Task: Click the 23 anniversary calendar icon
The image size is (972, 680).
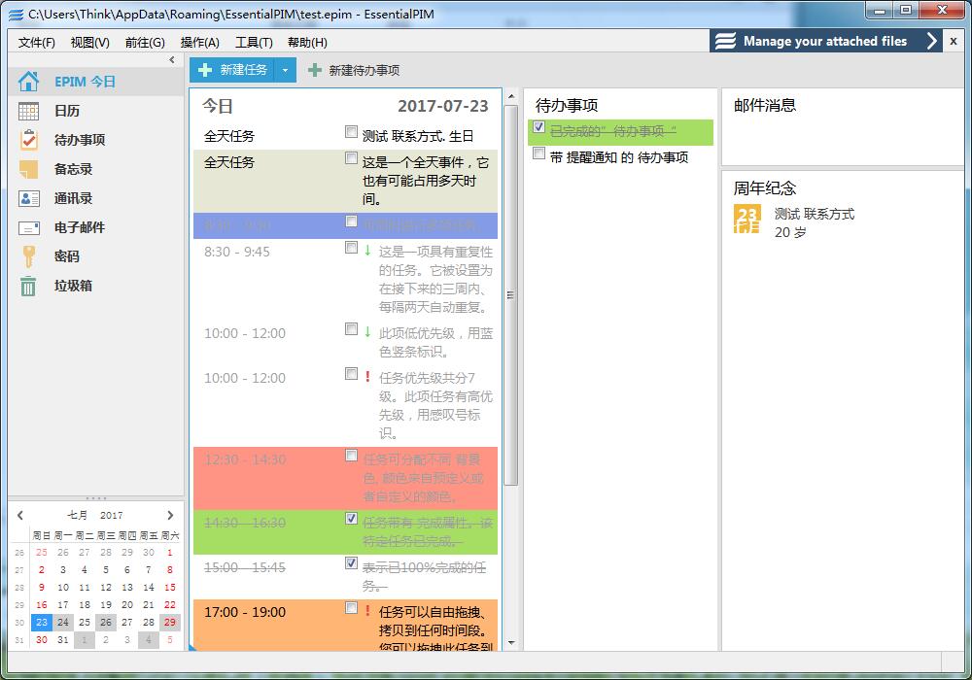Action: tap(746, 220)
